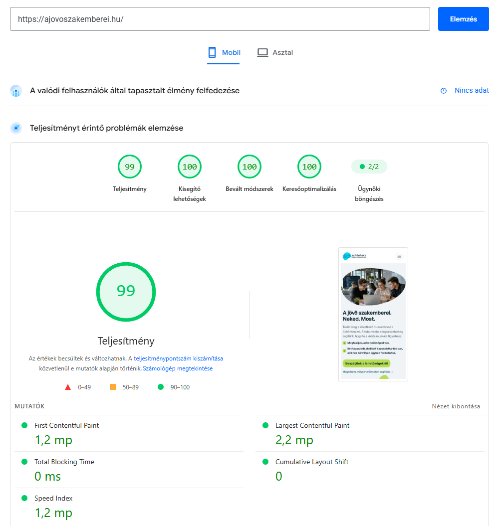Select the Bevált módszerek 100 gauge
This screenshot has height=526, width=497.
click(249, 167)
